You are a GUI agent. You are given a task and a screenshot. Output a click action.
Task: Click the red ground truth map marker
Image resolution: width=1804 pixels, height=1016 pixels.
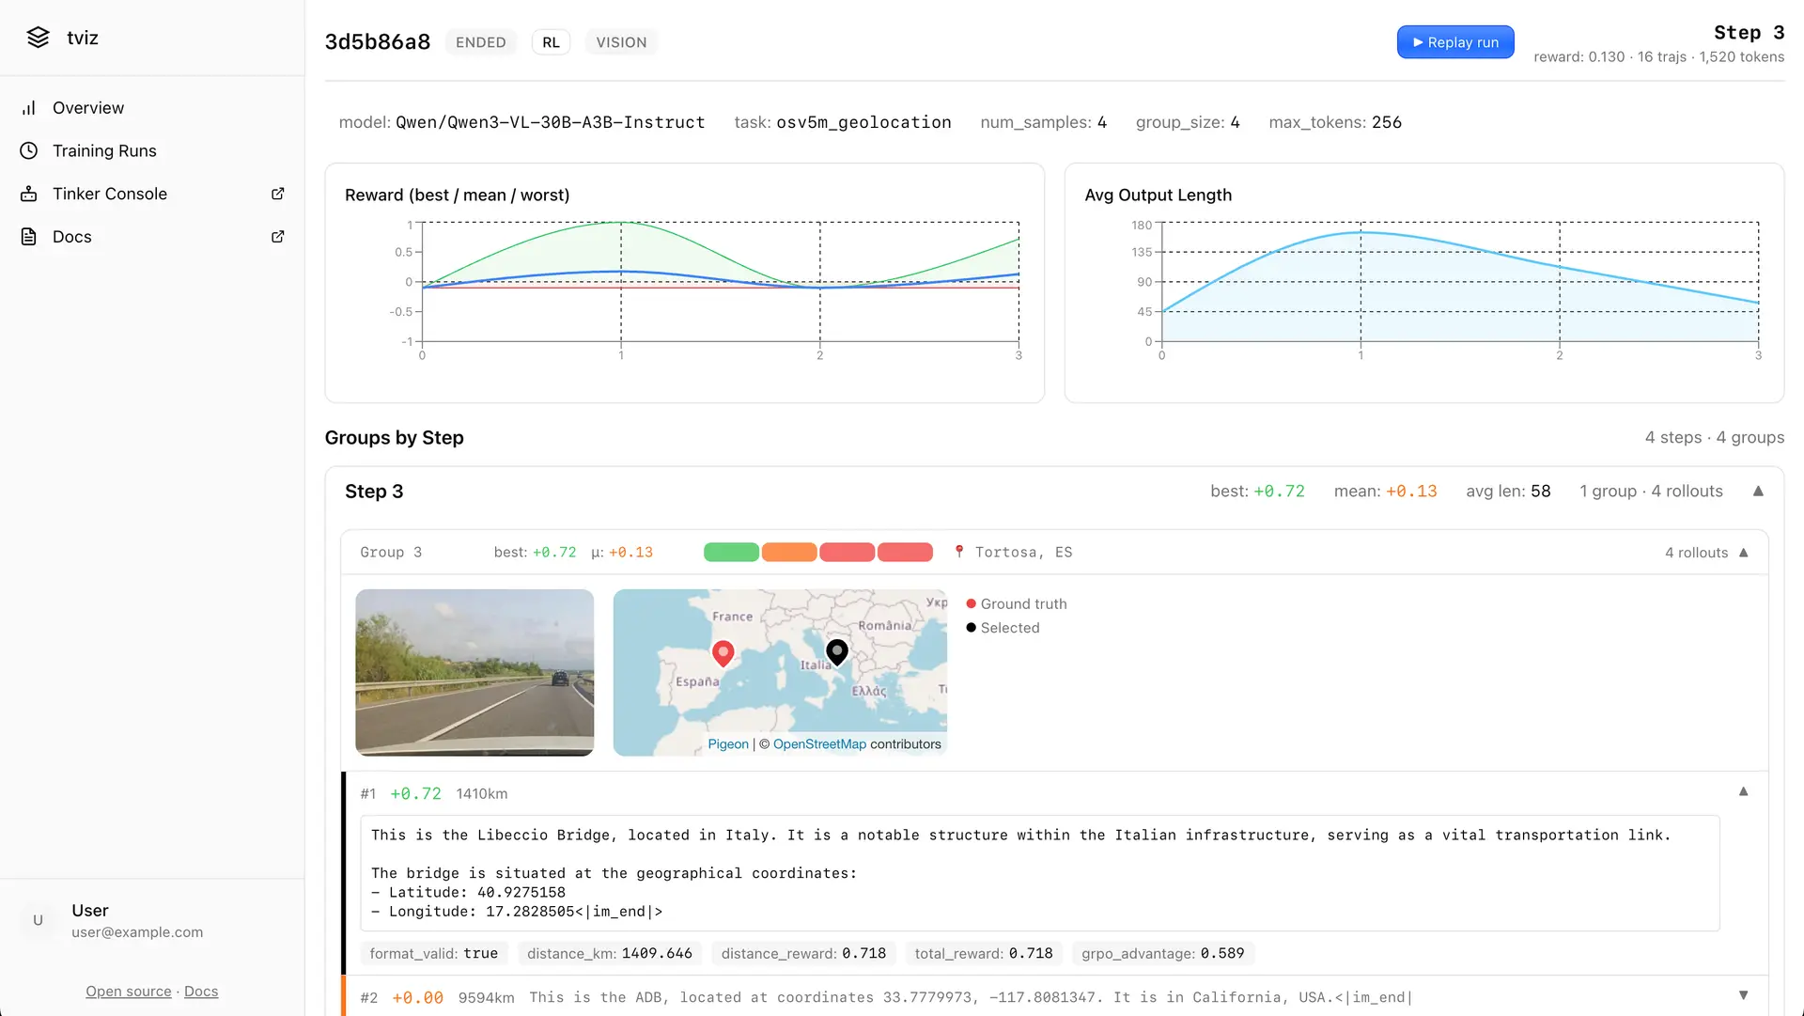pos(723,653)
